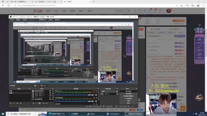Move the selected source down in the list
Screen dimensions: 207x116
tap(47, 103)
